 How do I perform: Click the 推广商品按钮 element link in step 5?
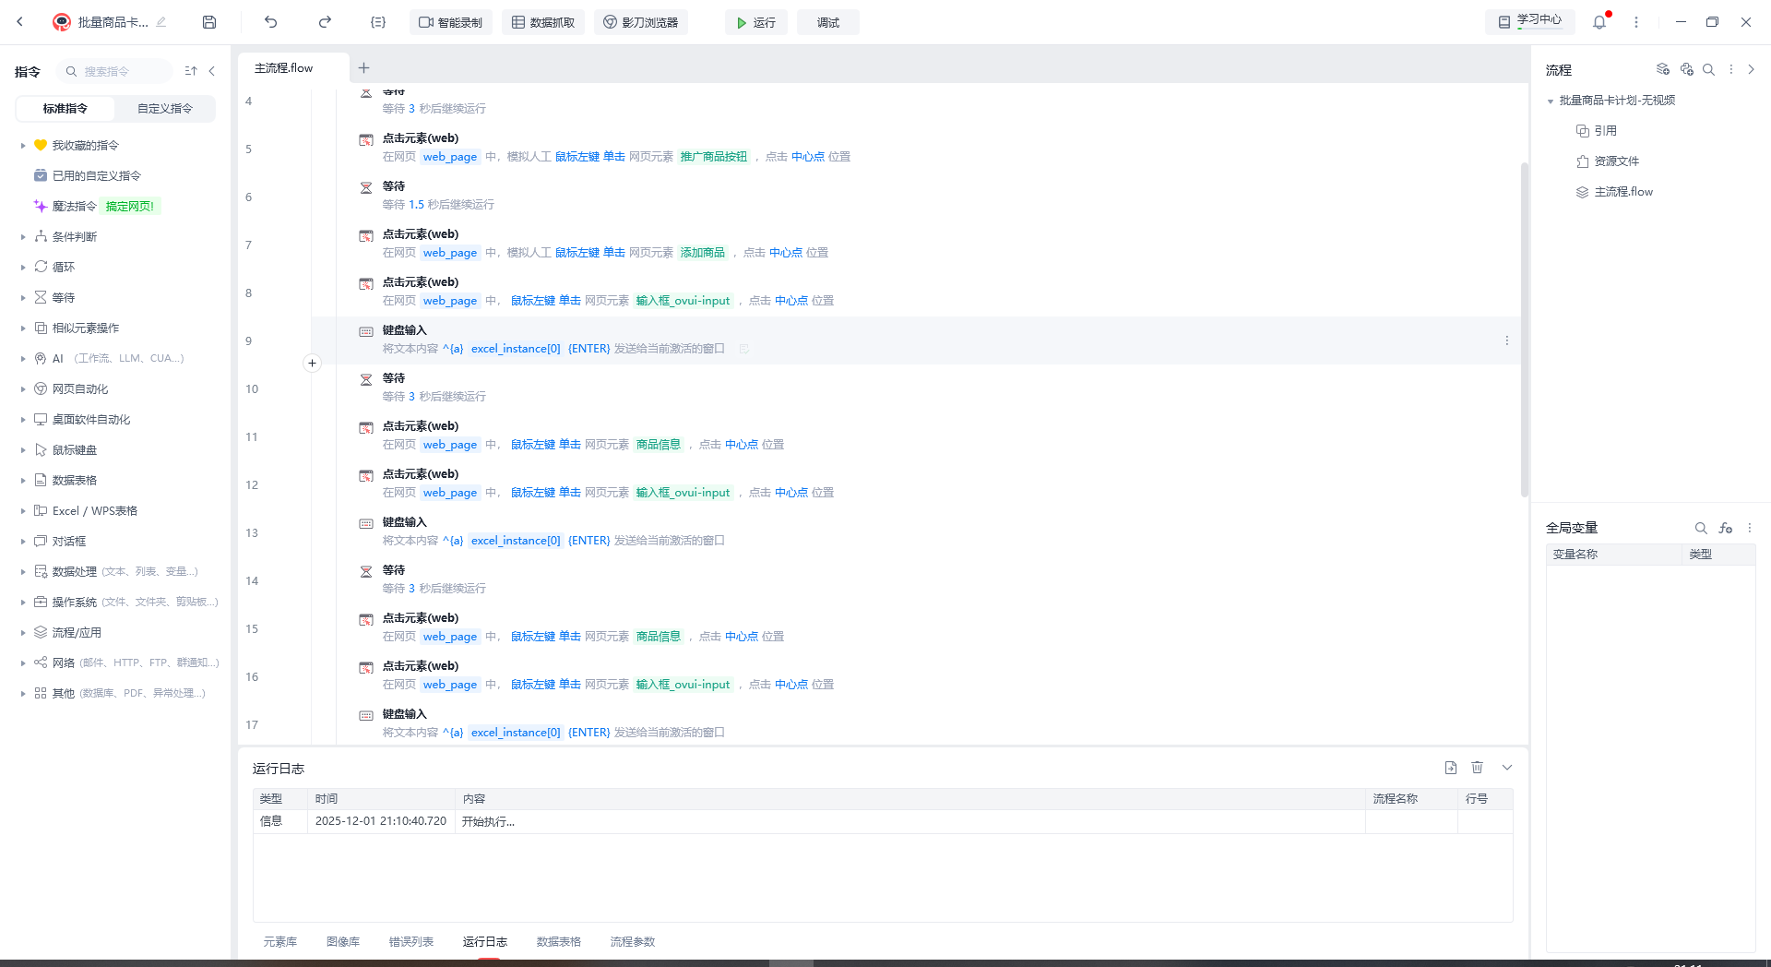[x=714, y=157]
